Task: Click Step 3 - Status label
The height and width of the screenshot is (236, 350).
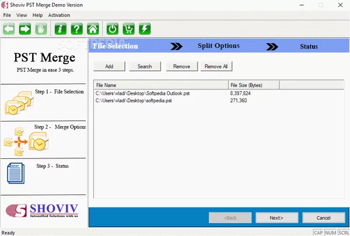Action: [52, 166]
